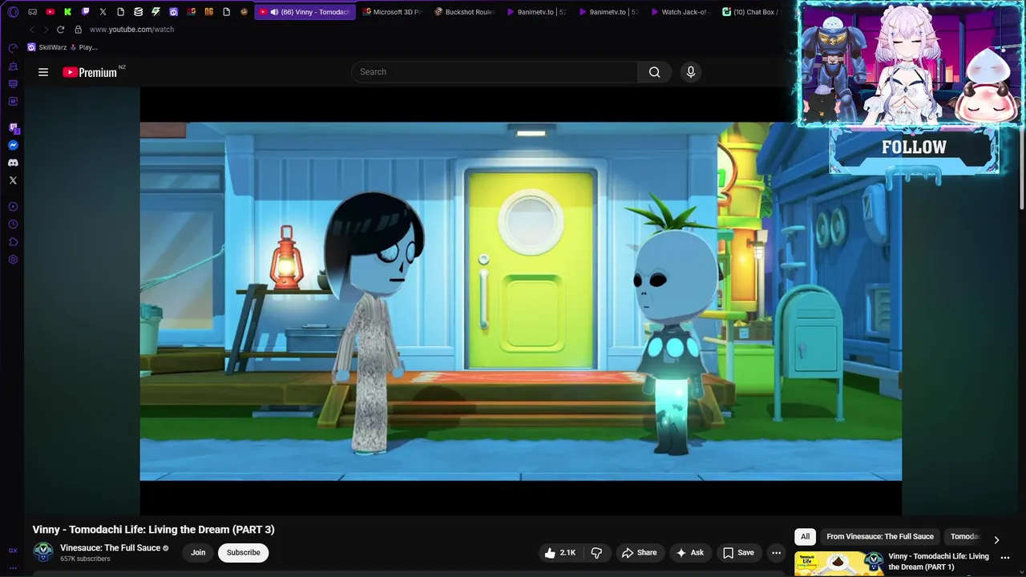
Task: Open Vinny Tomodachi Life PART 1 title
Action: point(939,562)
